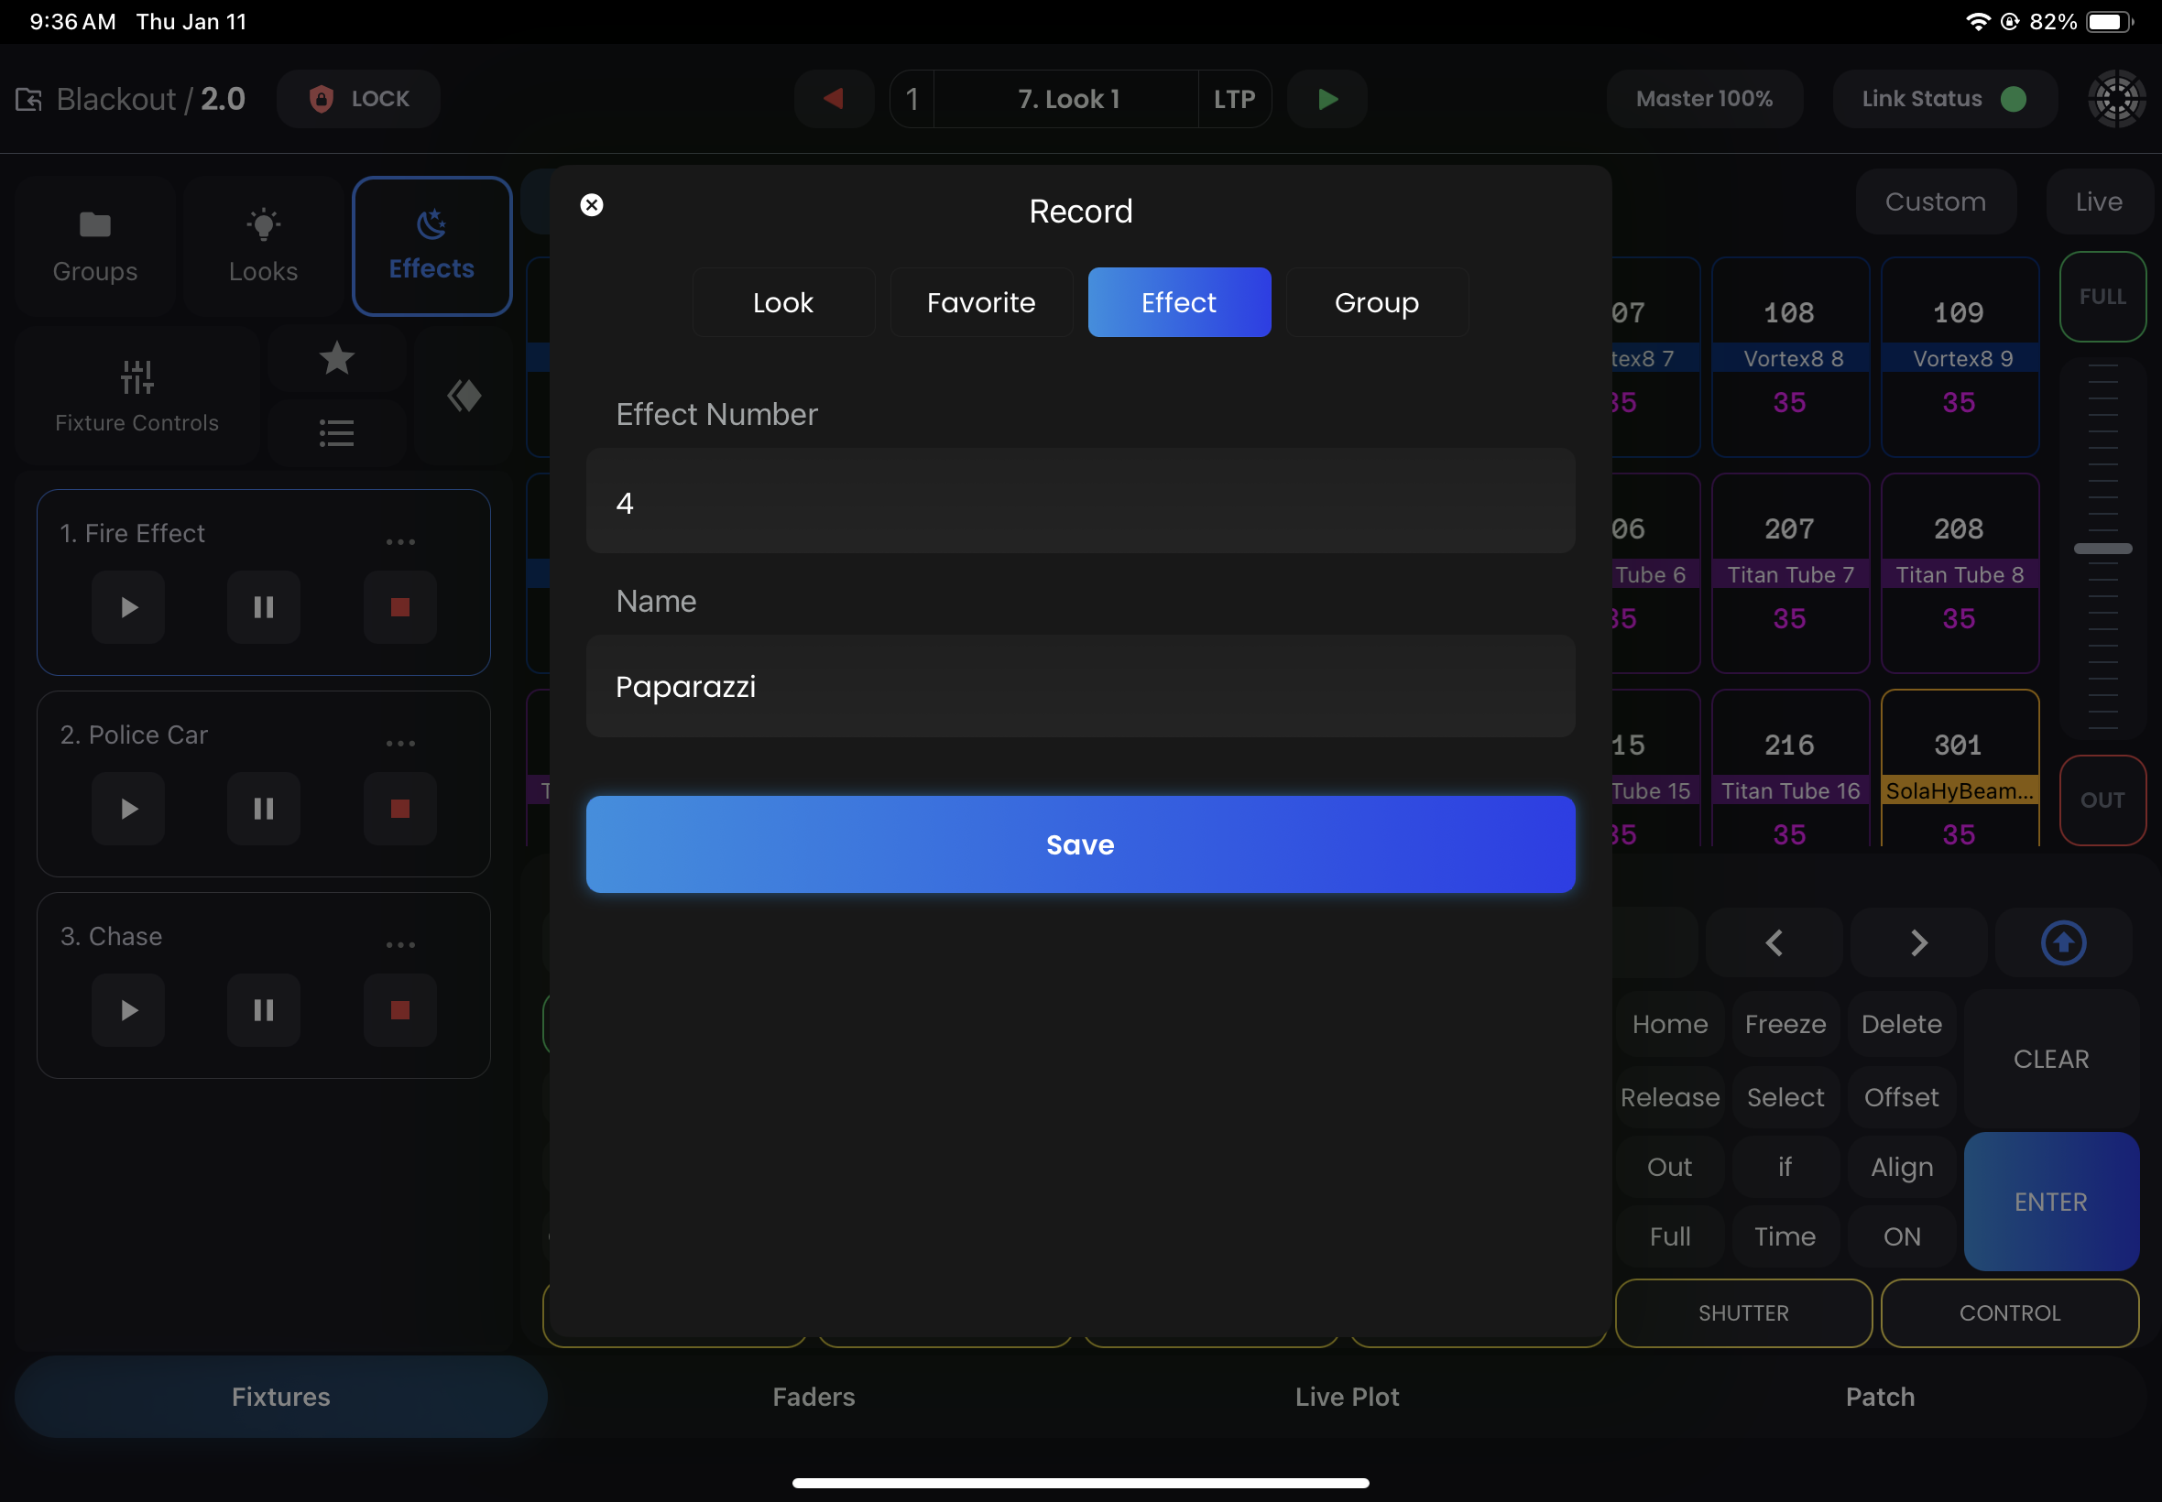Toggle the LOCK control

(357, 98)
